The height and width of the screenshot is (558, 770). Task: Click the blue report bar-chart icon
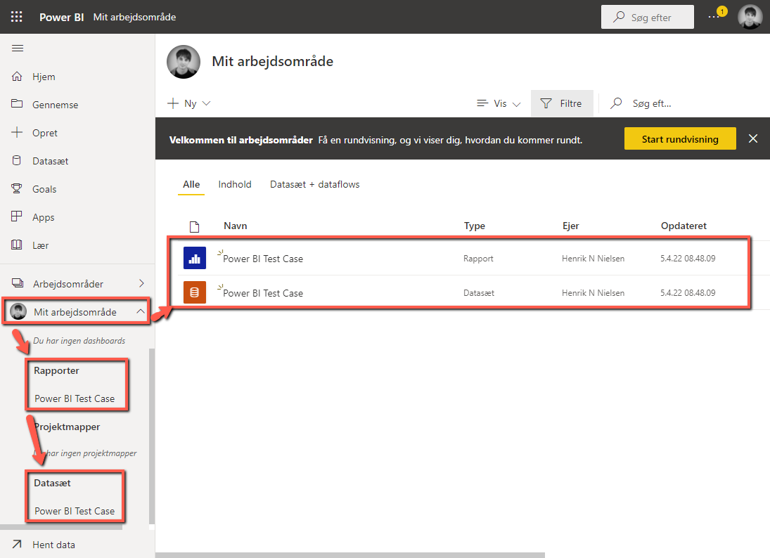(x=195, y=258)
